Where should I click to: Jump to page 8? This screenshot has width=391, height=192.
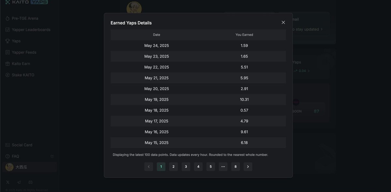pos(236,167)
